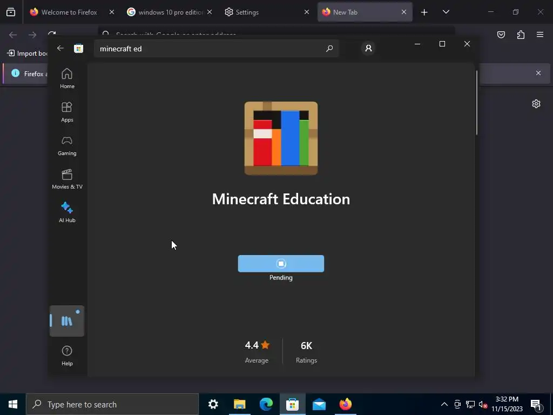This screenshot has height=415, width=553.
Task: Minimize the Microsoft Store window
Action: pyautogui.click(x=417, y=44)
